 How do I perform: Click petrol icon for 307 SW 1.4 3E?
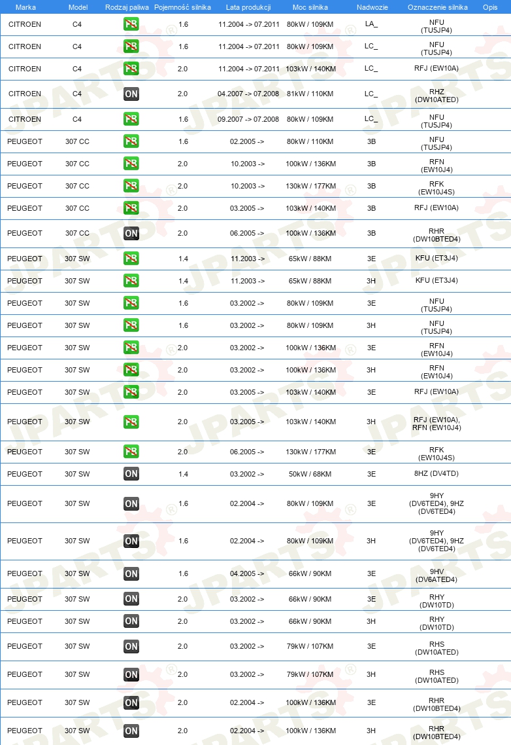point(131,259)
